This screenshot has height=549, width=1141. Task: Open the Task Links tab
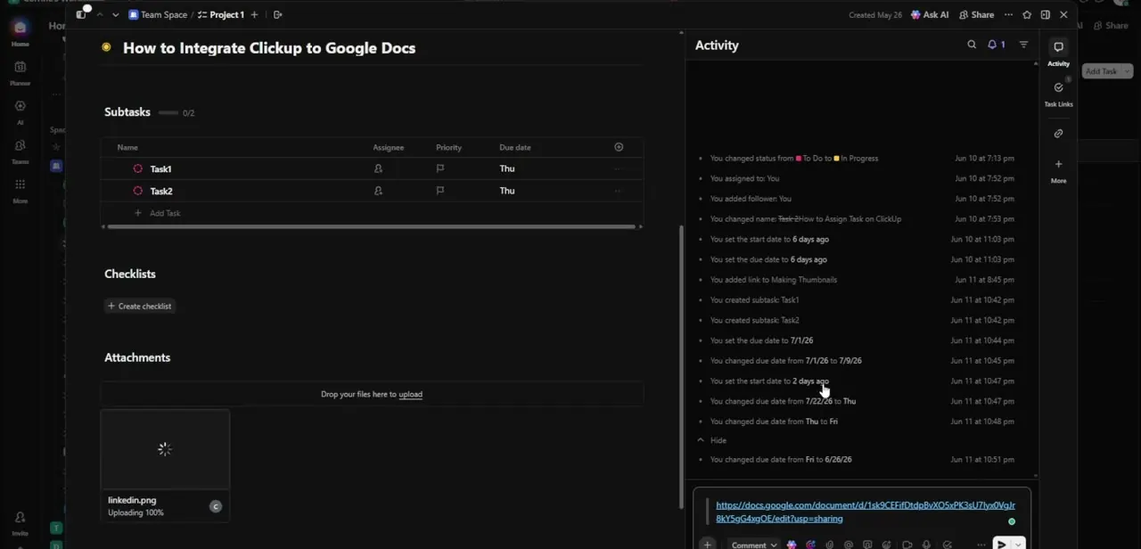tap(1058, 94)
